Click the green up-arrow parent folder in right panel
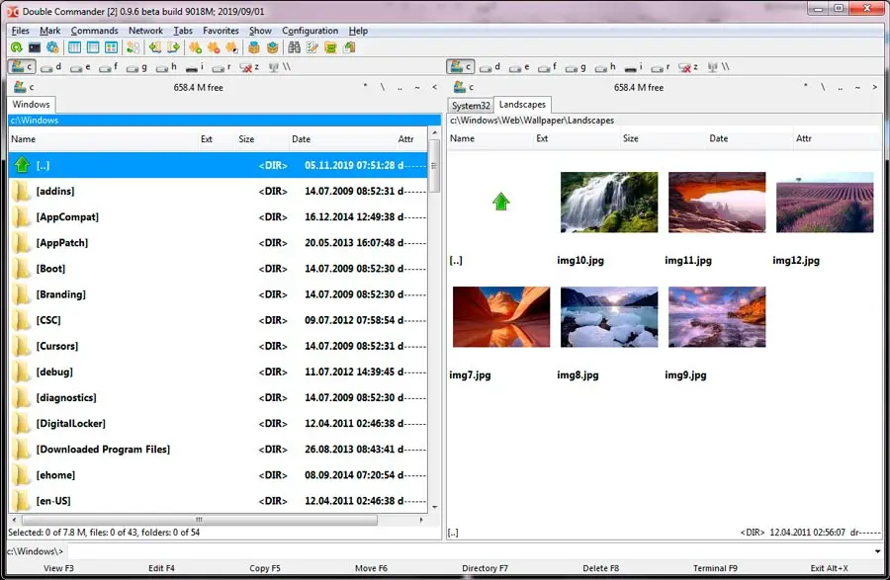Image resolution: width=890 pixels, height=580 pixels. [500, 202]
